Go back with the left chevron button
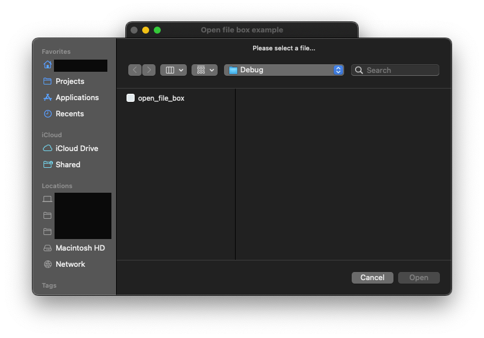Screen dimensions: 484x338 click(x=135, y=70)
